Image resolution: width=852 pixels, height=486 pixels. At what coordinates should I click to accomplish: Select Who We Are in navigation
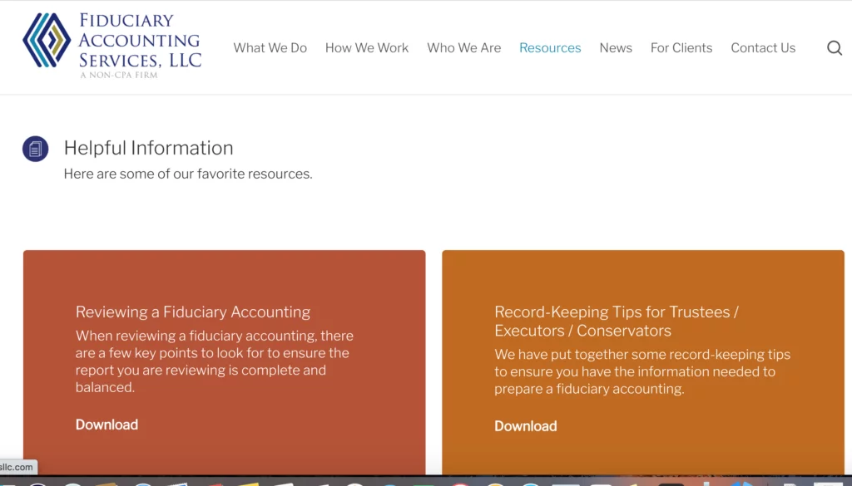pos(463,48)
